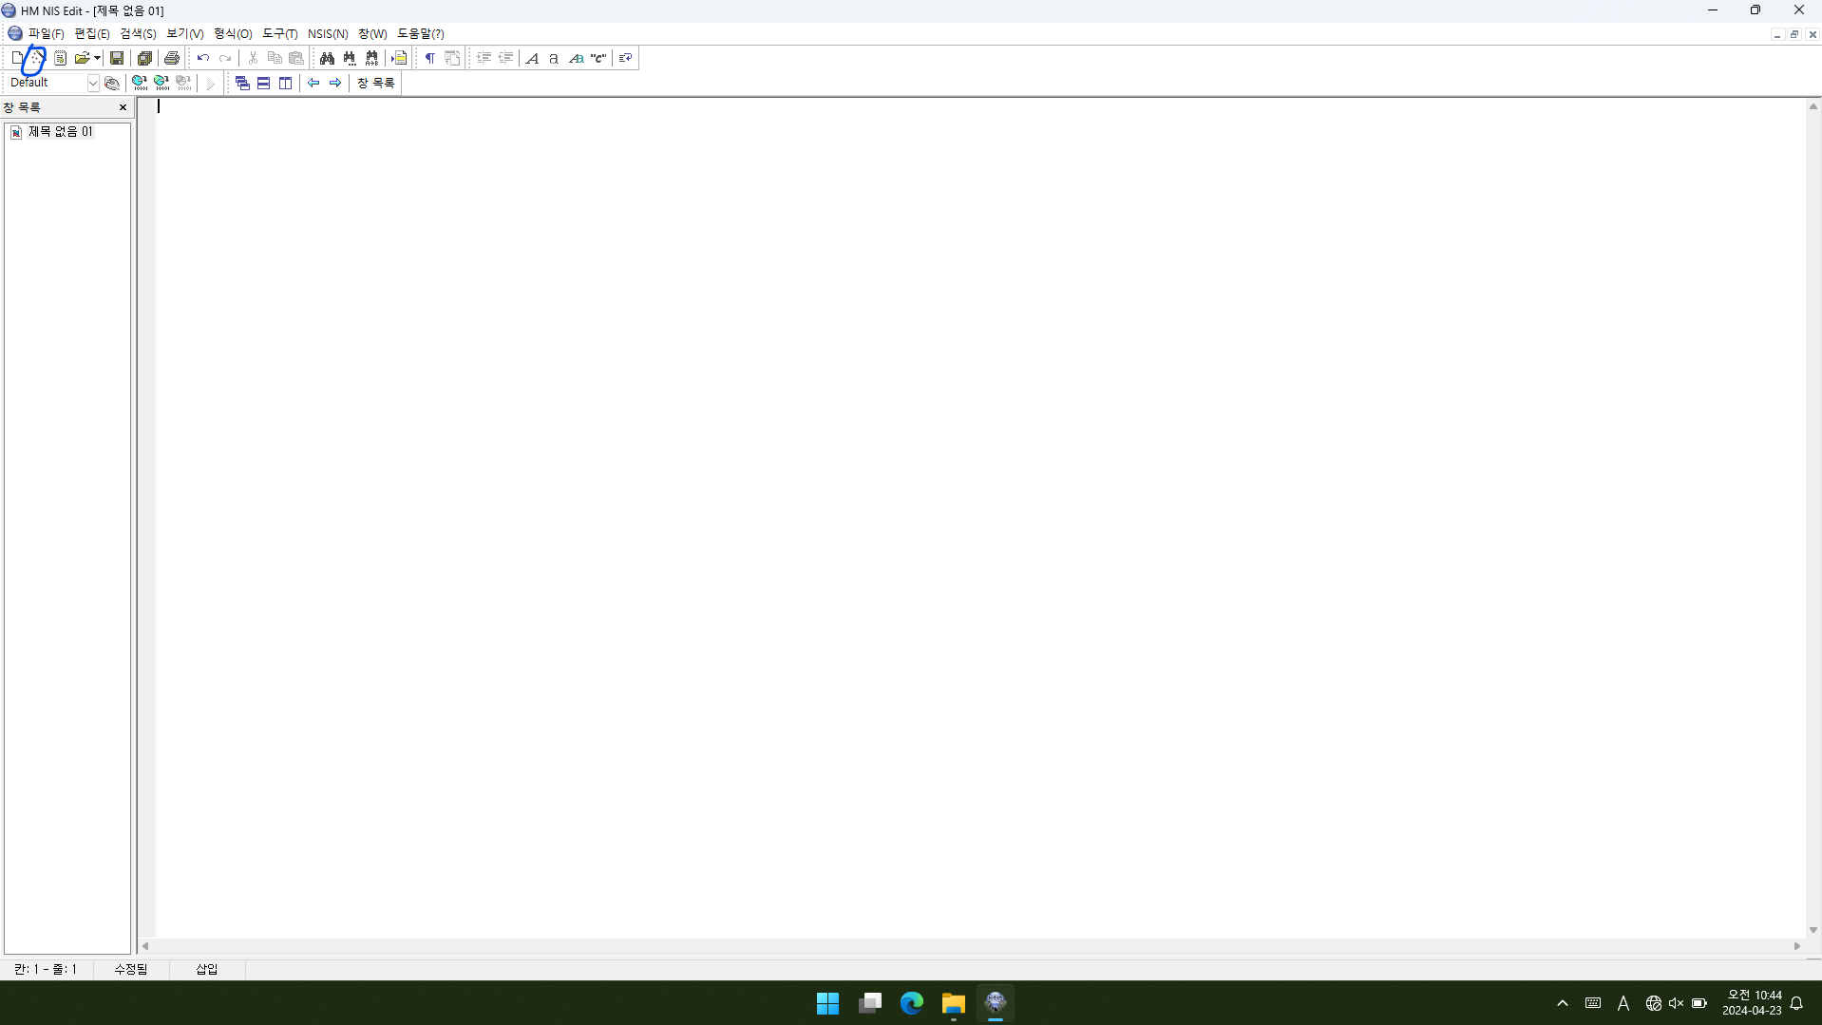Restore the inner document window
The image size is (1822, 1025).
click(1794, 34)
